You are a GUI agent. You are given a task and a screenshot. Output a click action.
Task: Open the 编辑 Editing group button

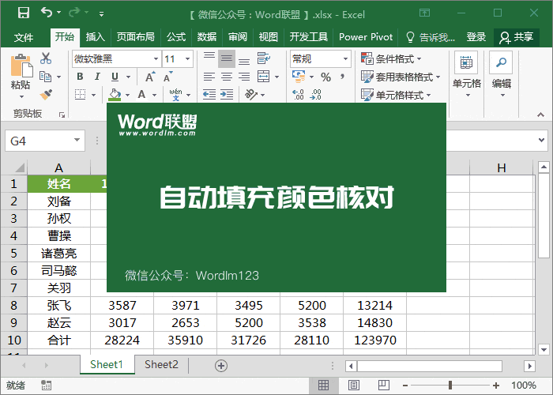point(501,75)
